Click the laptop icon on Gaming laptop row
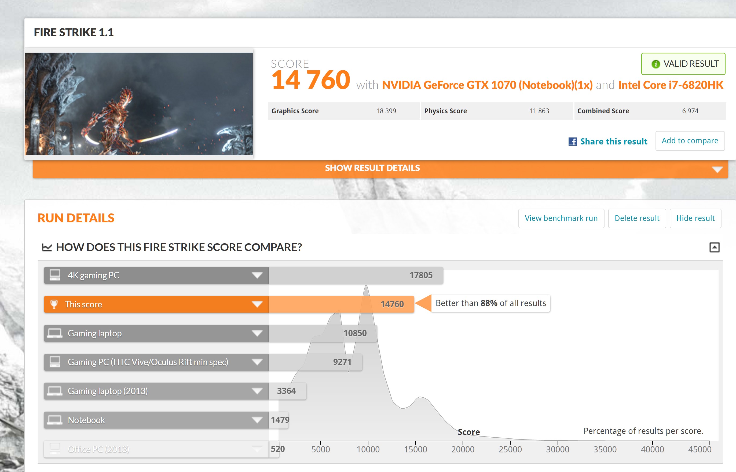The width and height of the screenshot is (736, 472). click(x=55, y=333)
